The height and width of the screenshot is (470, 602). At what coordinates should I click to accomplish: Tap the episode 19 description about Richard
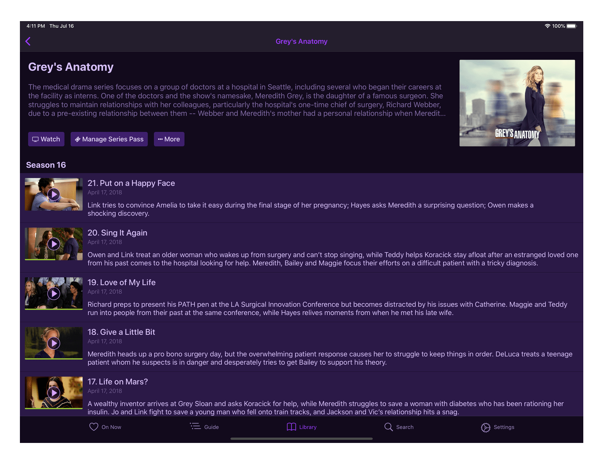coord(327,308)
